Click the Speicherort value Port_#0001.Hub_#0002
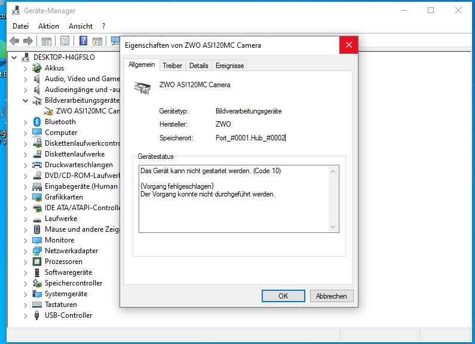 [x=250, y=138]
